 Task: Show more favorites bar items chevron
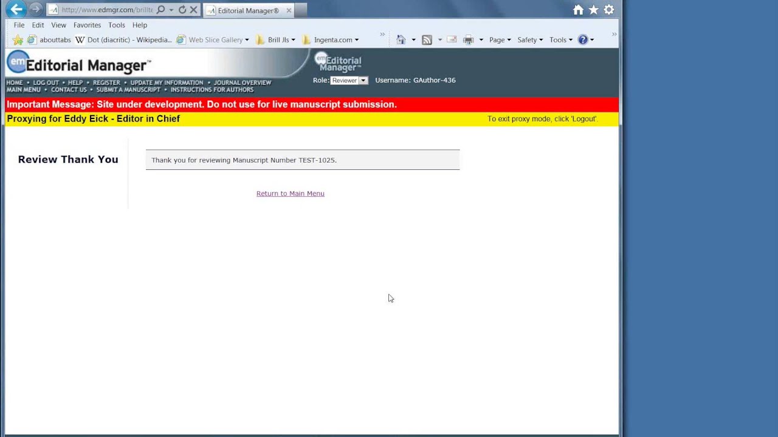point(382,35)
